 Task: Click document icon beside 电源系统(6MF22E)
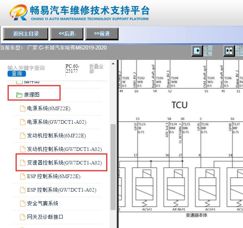click(x=23, y=109)
